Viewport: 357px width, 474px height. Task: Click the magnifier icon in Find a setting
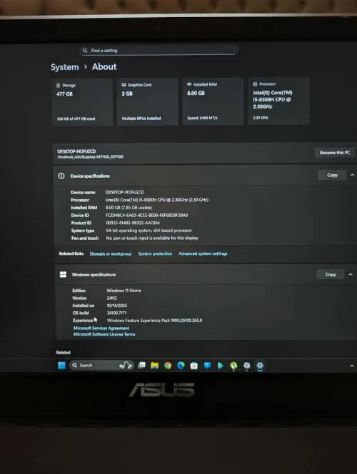85,51
